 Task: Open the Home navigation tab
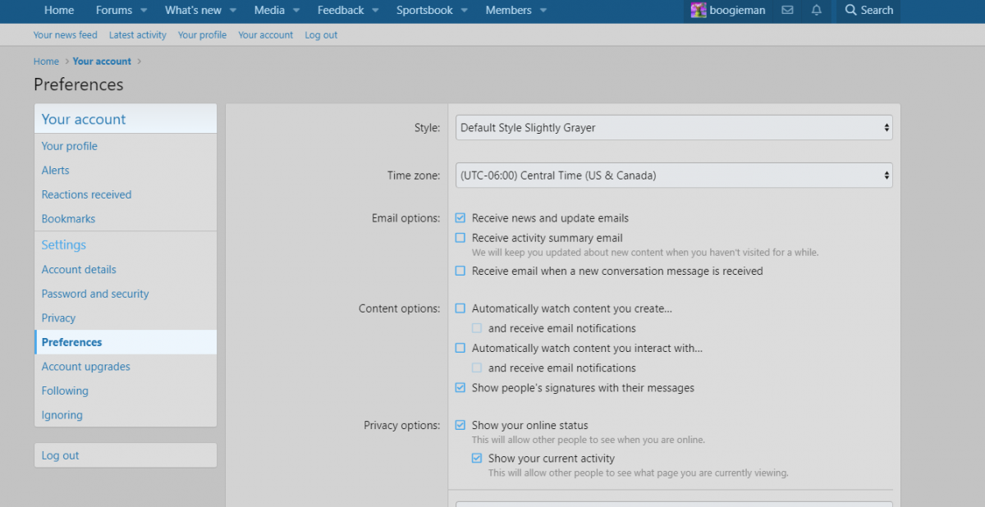click(x=59, y=11)
